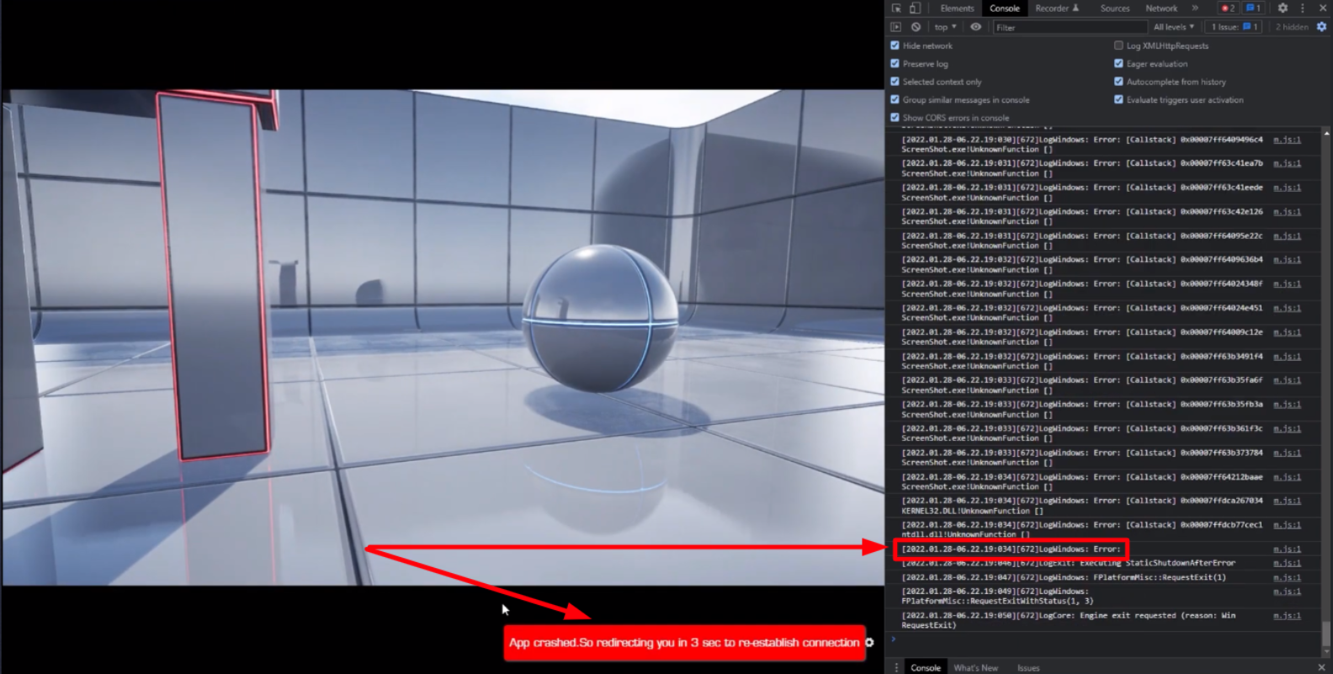The width and height of the screenshot is (1333, 674).
Task: Open the DevTools three-dot customize menu
Action: pyautogui.click(x=1302, y=8)
